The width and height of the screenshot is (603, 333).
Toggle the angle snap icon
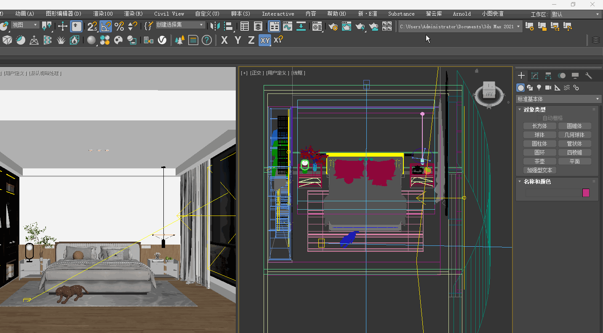coord(106,27)
